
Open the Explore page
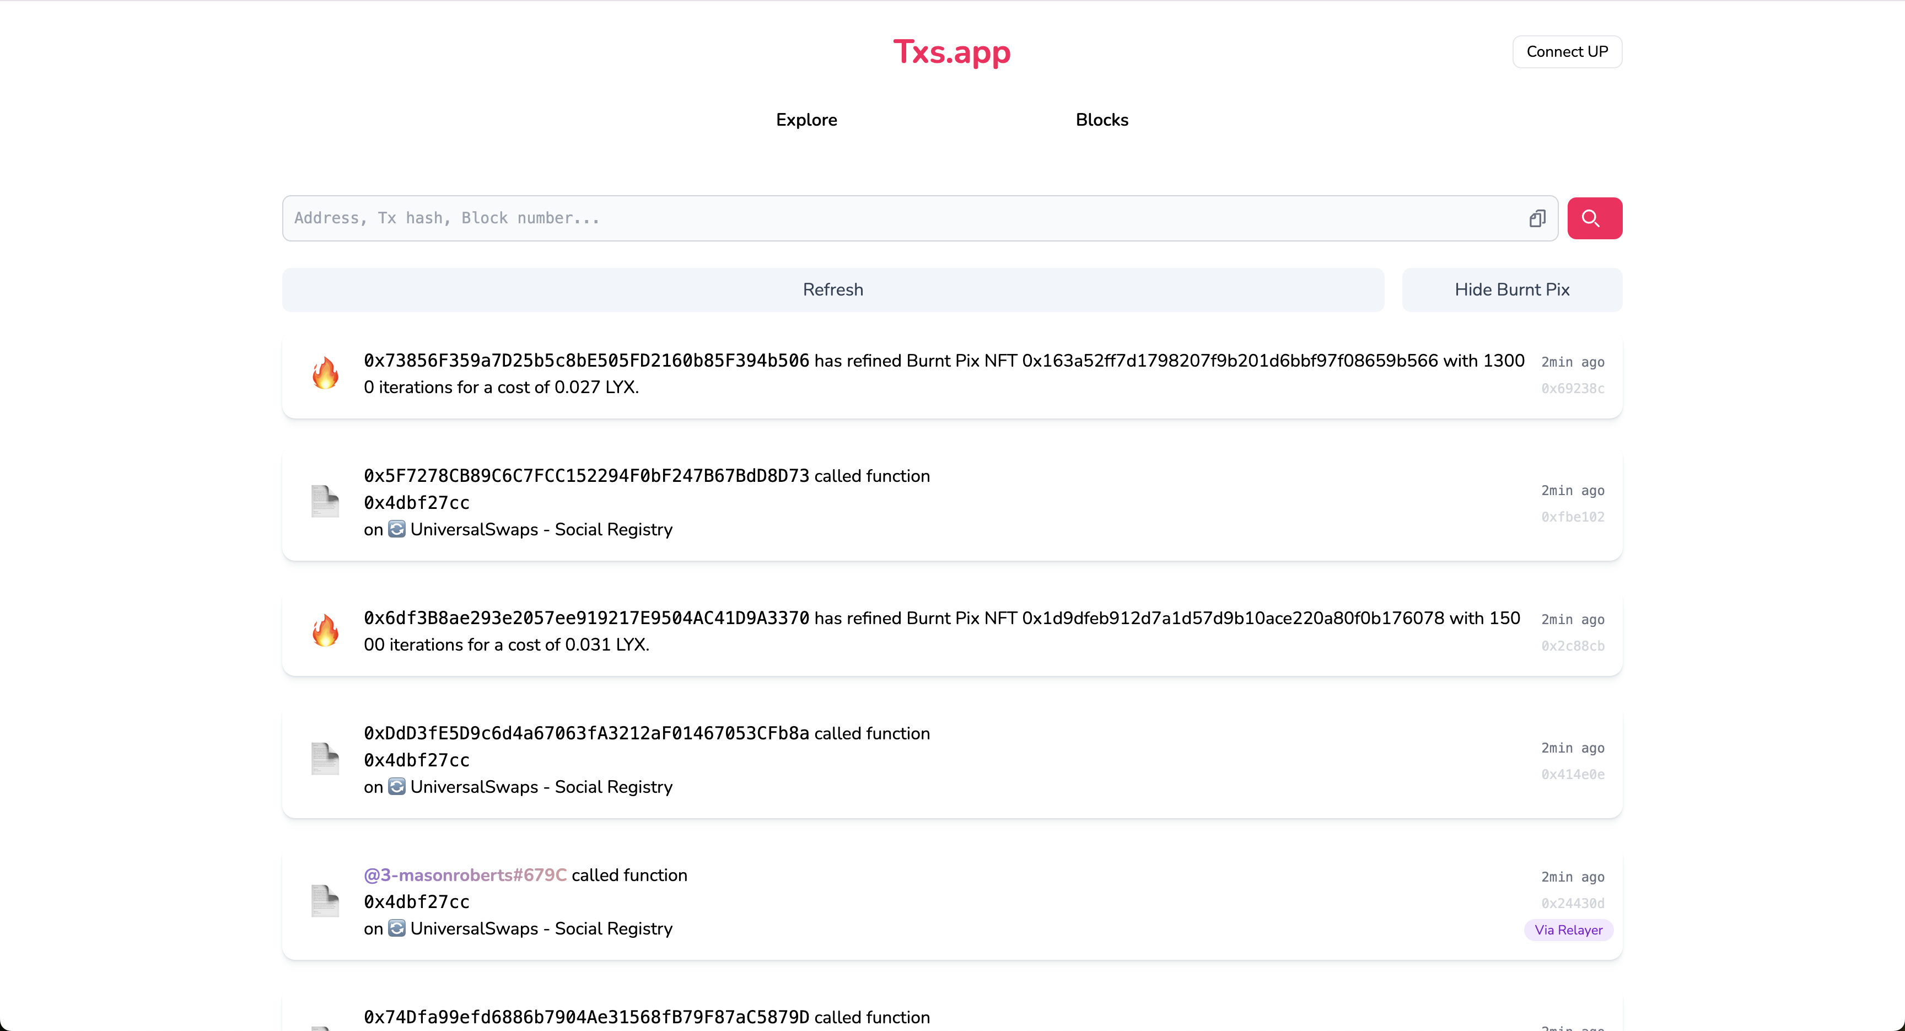point(806,119)
